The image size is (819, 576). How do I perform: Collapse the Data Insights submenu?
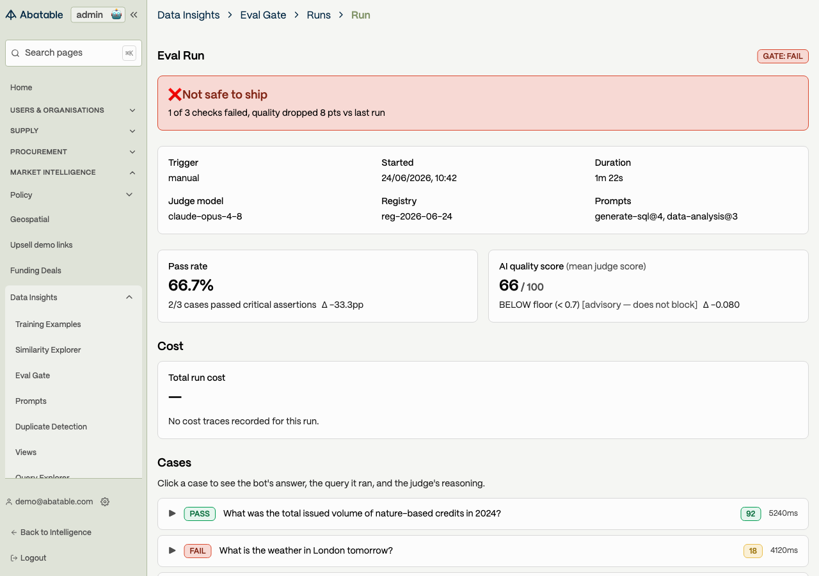pos(129,297)
